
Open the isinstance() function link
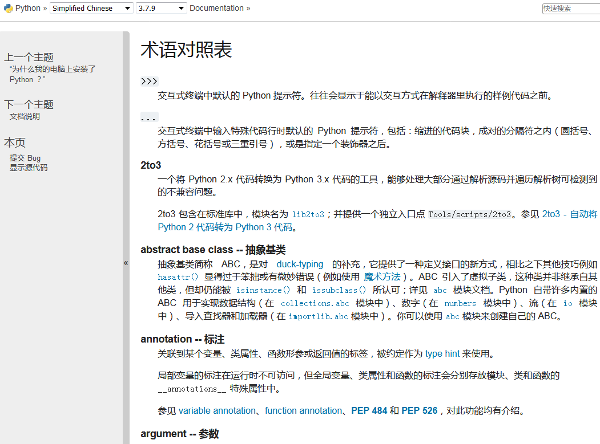(263, 290)
